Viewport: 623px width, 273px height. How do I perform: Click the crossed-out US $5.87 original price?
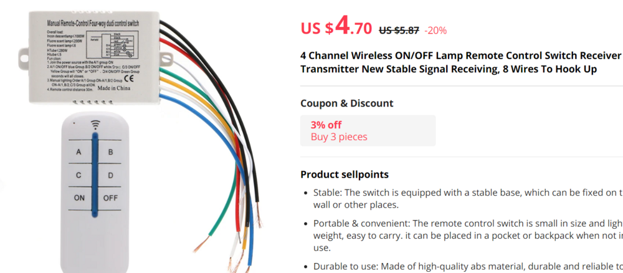(399, 30)
